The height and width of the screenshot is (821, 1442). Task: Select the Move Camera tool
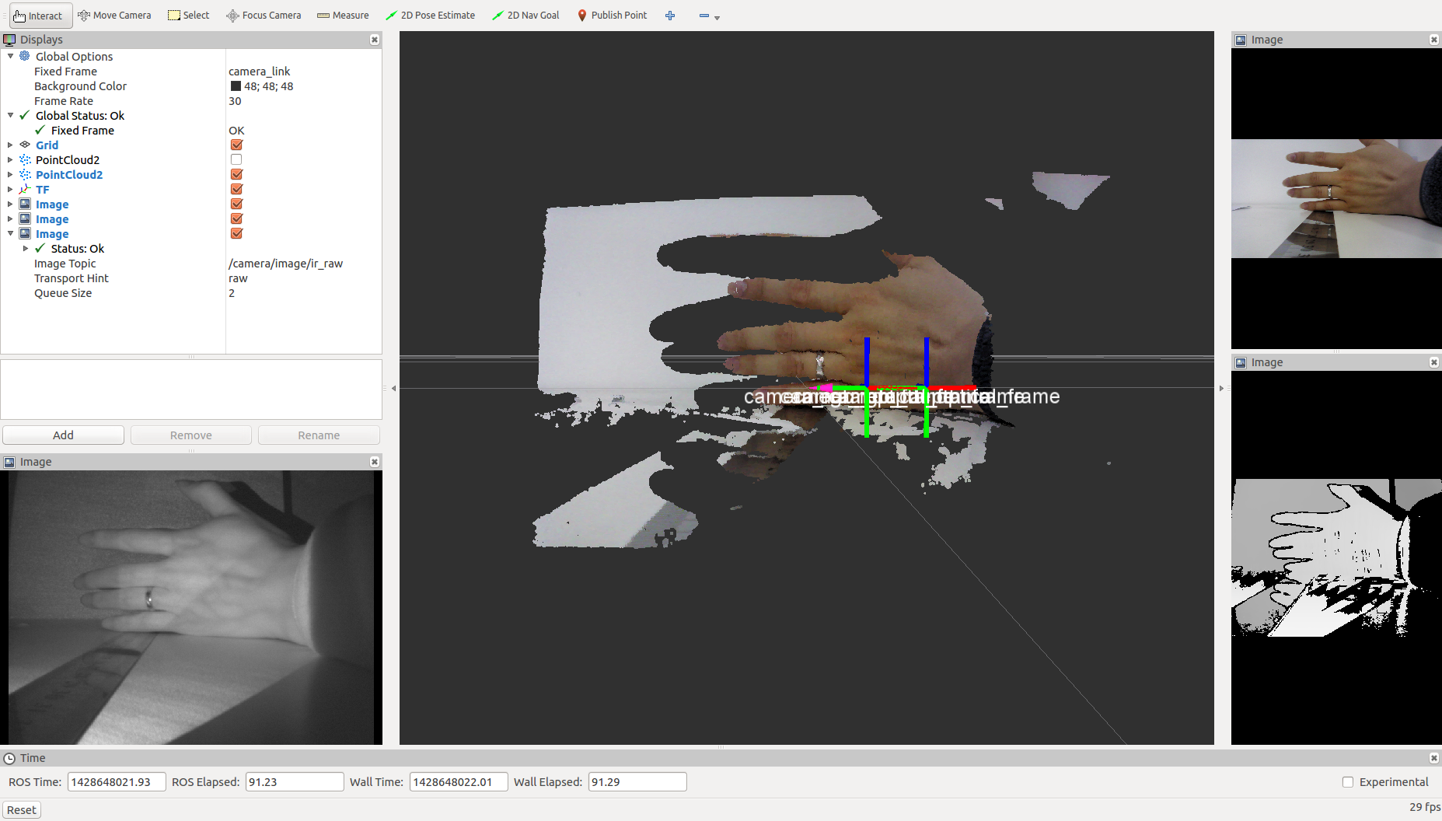coord(114,16)
